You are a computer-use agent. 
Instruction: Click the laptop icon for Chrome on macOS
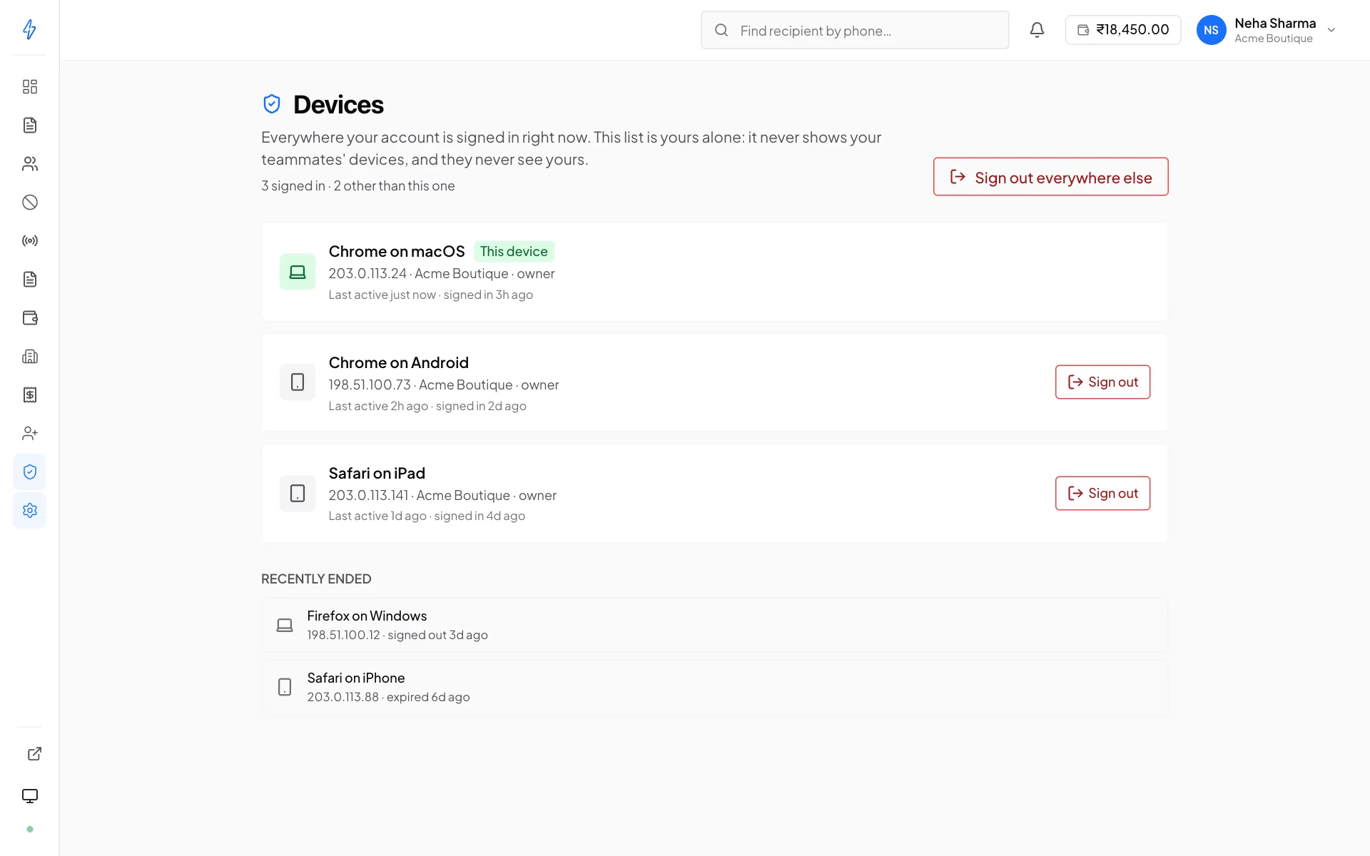[x=298, y=272]
